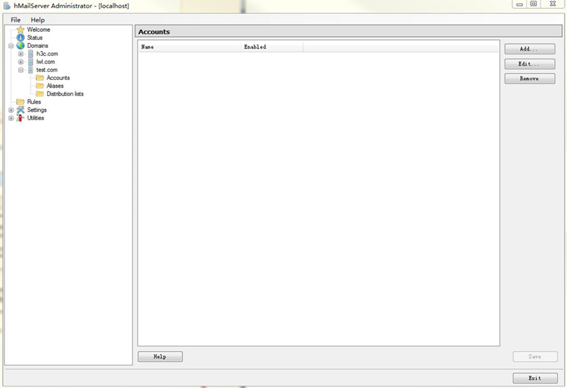Click the Utilities pocket knife icon
The height and width of the screenshot is (388, 567).
coord(20,118)
